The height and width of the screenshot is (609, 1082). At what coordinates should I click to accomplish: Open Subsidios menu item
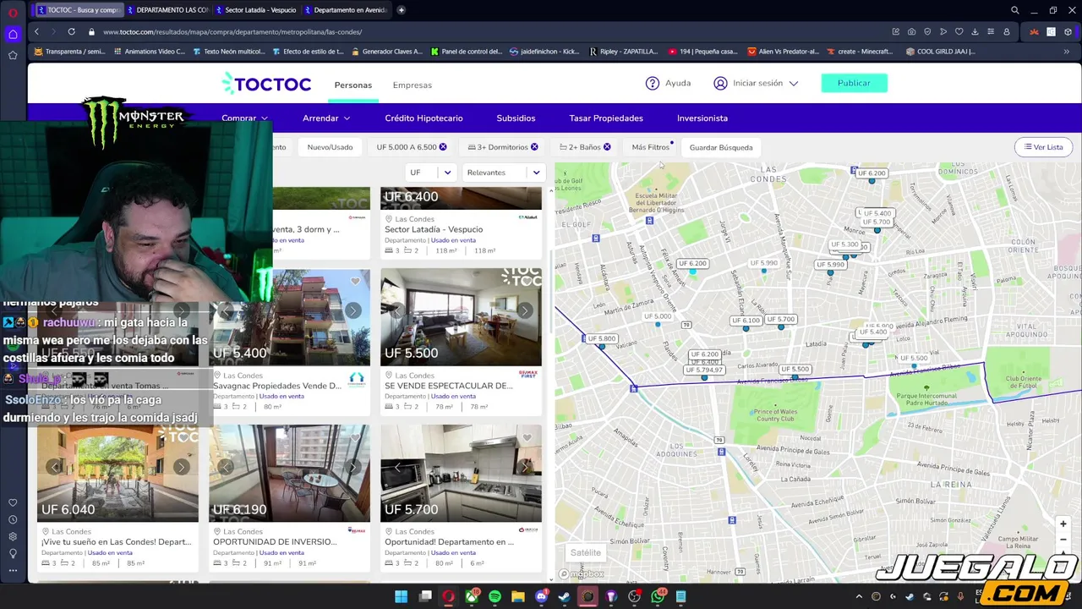tap(516, 118)
